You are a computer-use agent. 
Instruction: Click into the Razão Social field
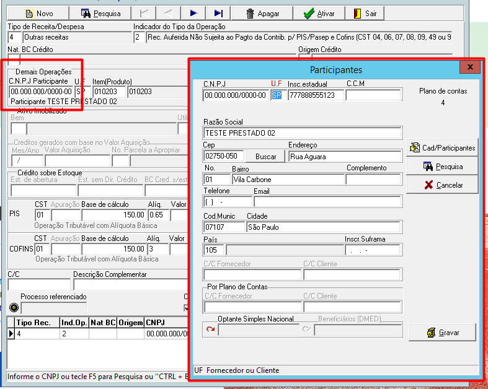(x=302, y=133)
